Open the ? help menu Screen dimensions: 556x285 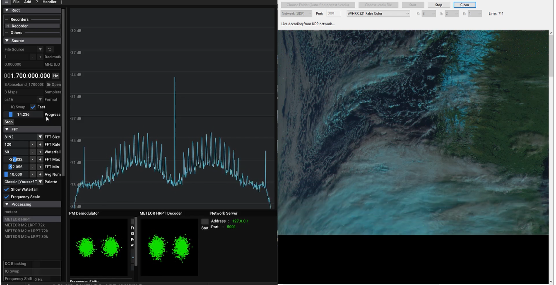[37, 2]
